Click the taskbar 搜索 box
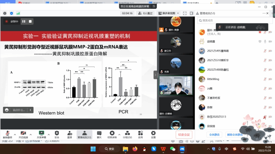Viewport: 275px width, 154px height. [x=110, y=149]
